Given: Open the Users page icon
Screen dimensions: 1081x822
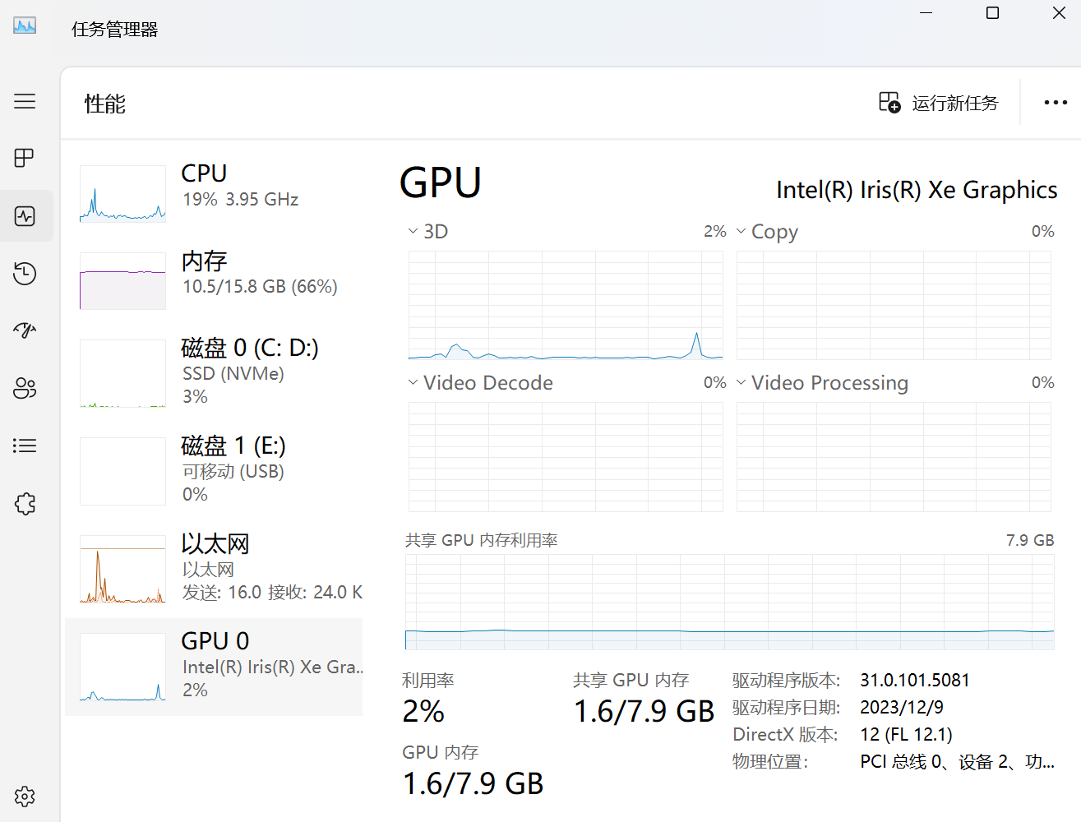Looking at the screenshot, I should pyautogui.click(x=25, y=388).
